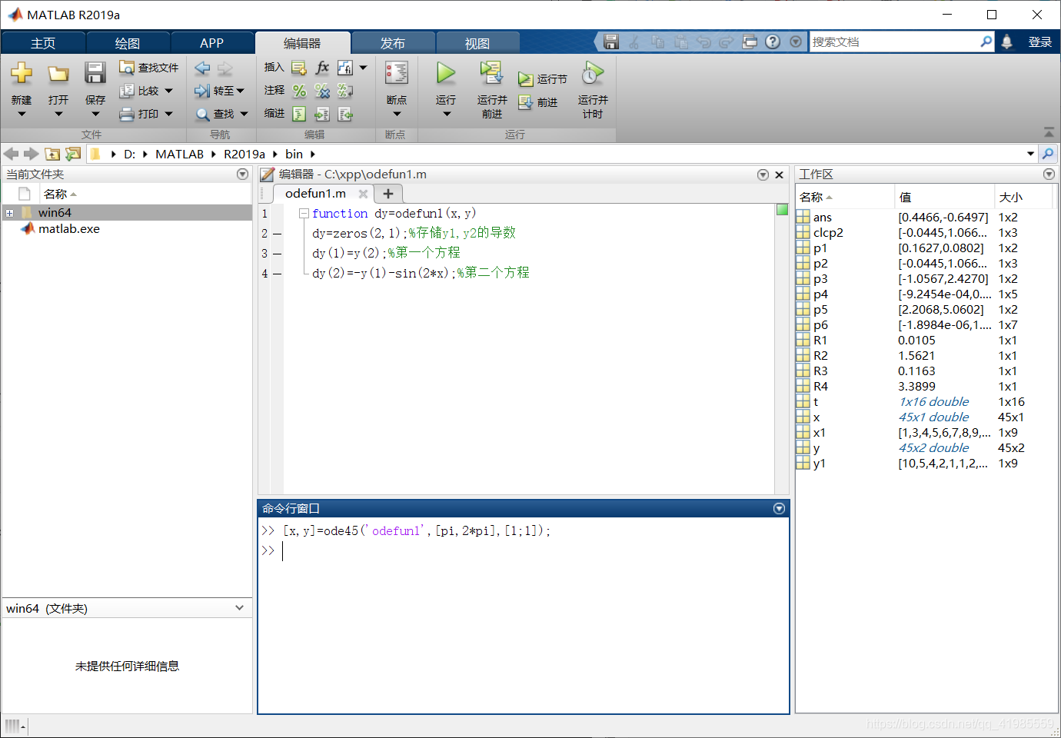Click the insert section icon
The width and height of the screenshot is (1061, 738).
(299, 68)
